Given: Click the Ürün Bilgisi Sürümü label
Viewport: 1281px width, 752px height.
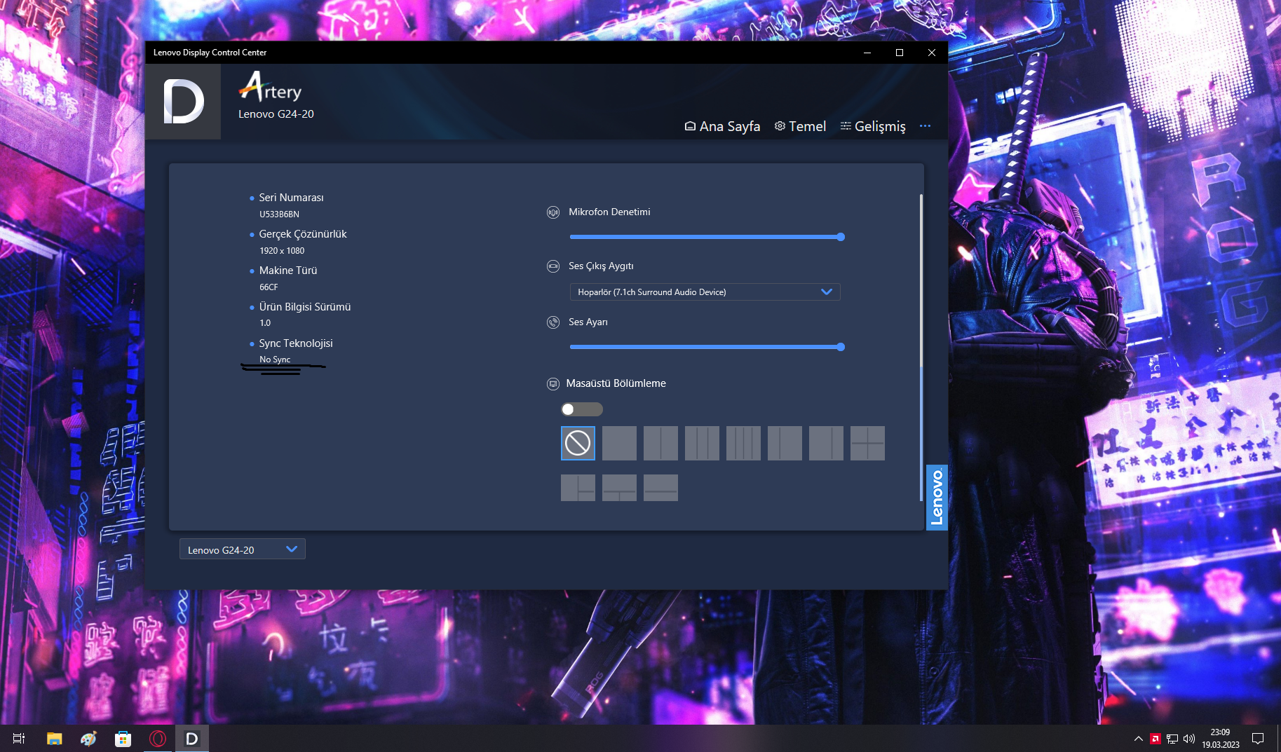Looking at the screenshot, I should point(305,307).
